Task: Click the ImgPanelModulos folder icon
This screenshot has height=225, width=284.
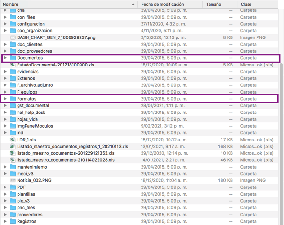Action: 13,126
